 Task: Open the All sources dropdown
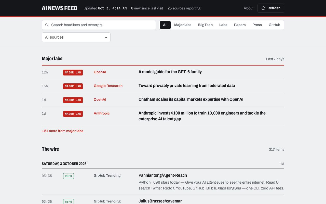click(76, 37)
